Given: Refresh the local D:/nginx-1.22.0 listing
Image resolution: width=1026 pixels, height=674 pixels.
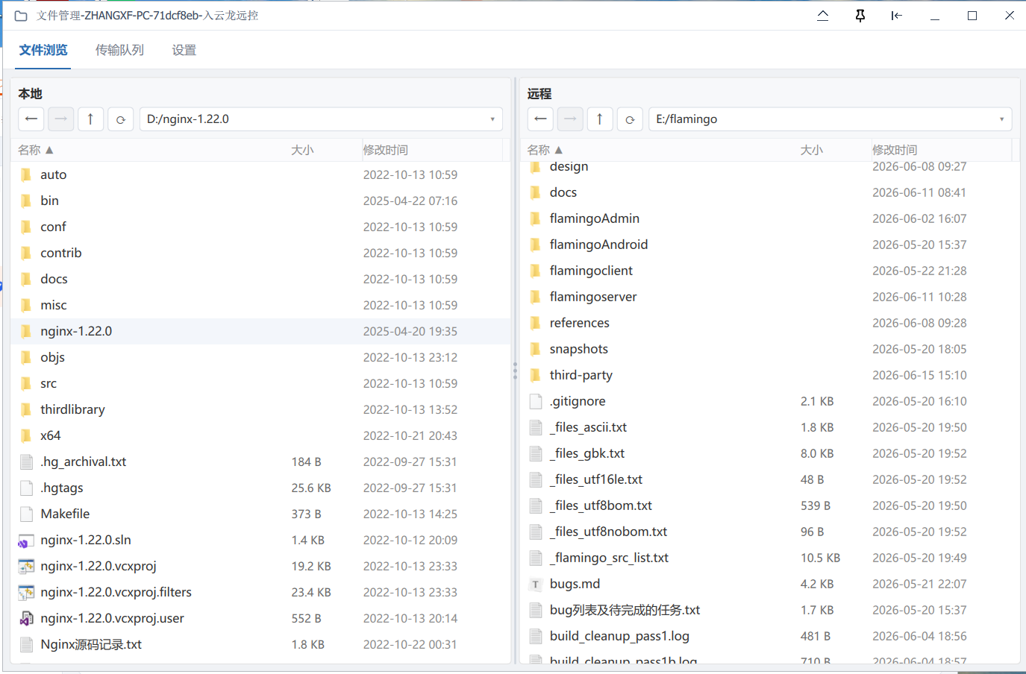Looking at the screenshot, I should click(120, 119).
